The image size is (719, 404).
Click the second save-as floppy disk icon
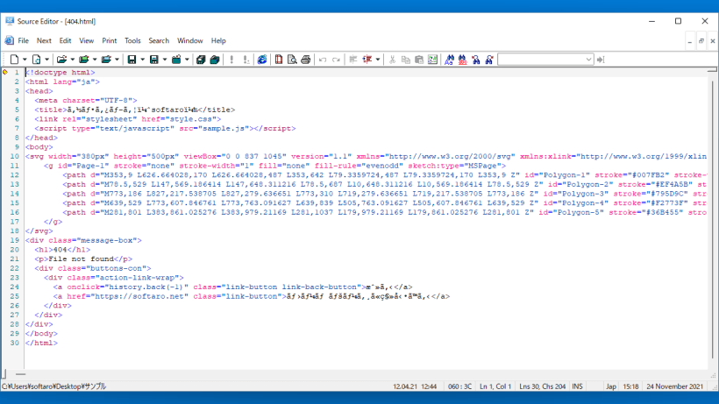[154, 60]
